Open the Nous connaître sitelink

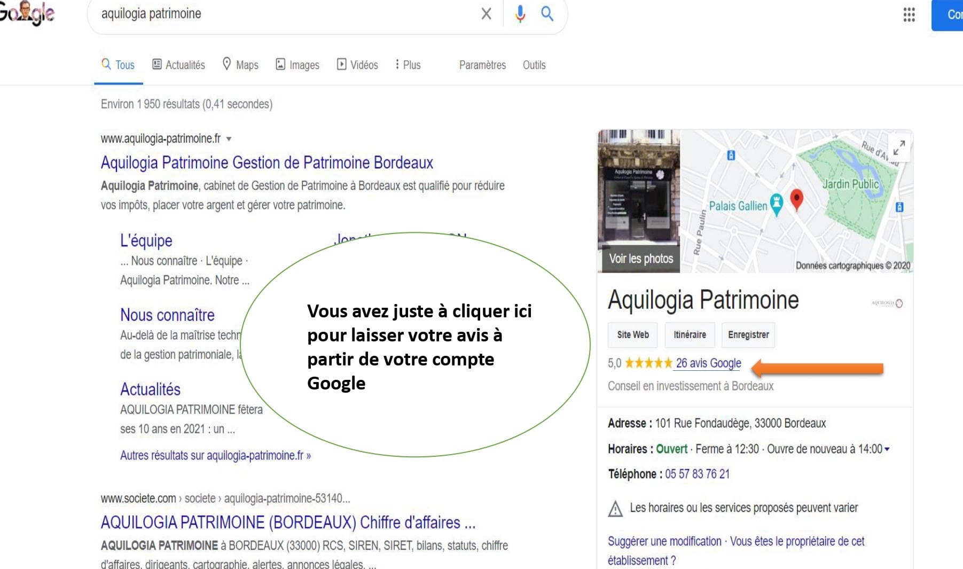click(167, 315)
